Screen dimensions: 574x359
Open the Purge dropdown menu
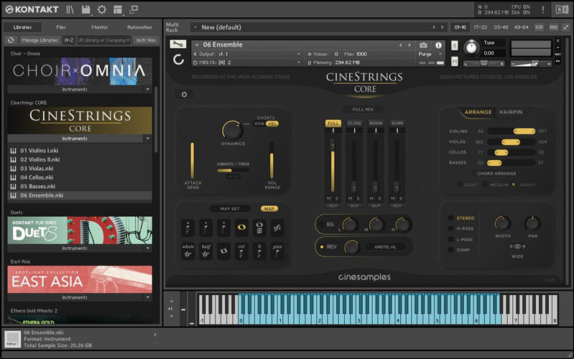tap(427, 54)
